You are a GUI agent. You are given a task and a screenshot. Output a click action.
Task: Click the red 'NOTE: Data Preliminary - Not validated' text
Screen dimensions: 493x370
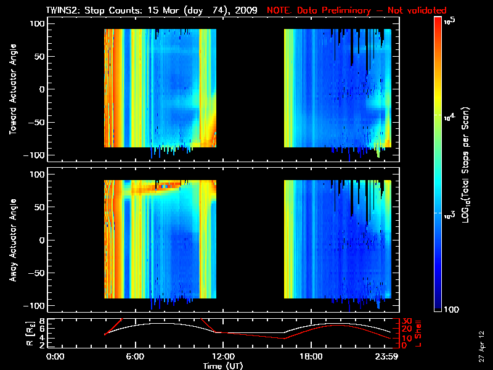coord(357,10)
